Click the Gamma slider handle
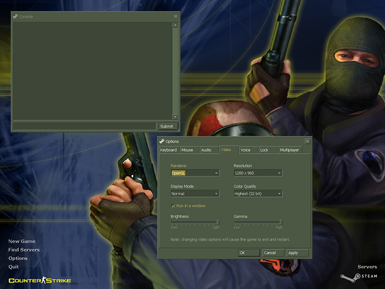Viewport: 385px width, 289px height. coord(281,223)
